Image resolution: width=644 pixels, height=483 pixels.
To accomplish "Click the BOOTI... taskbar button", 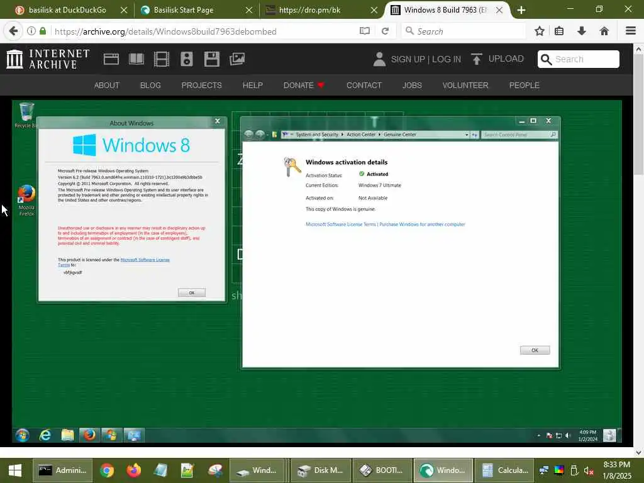I will [382, 470].
